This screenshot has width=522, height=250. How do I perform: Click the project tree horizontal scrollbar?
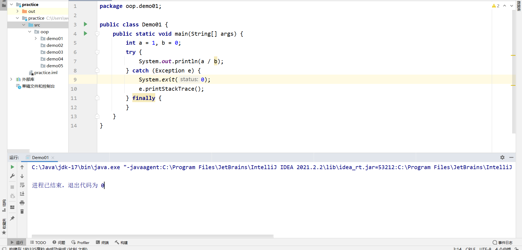pos(18,151)
